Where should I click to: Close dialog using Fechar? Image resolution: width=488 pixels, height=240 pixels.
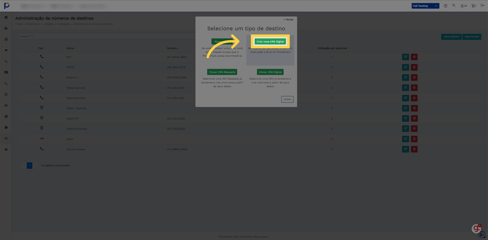click(x=288, y=20)
